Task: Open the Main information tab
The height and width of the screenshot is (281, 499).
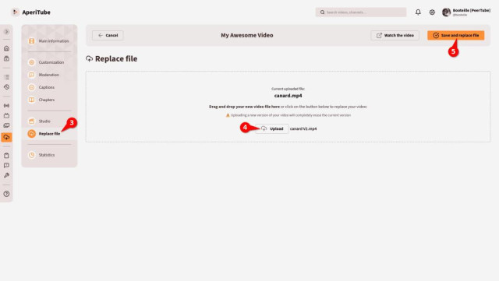Action: pyautogui.click(x=49, y=41)
